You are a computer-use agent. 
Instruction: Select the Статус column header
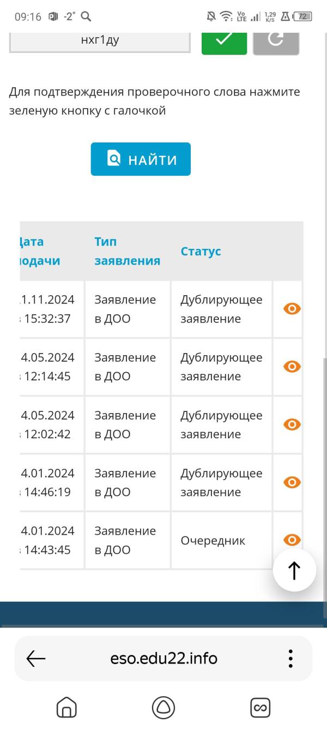[201, 252]
